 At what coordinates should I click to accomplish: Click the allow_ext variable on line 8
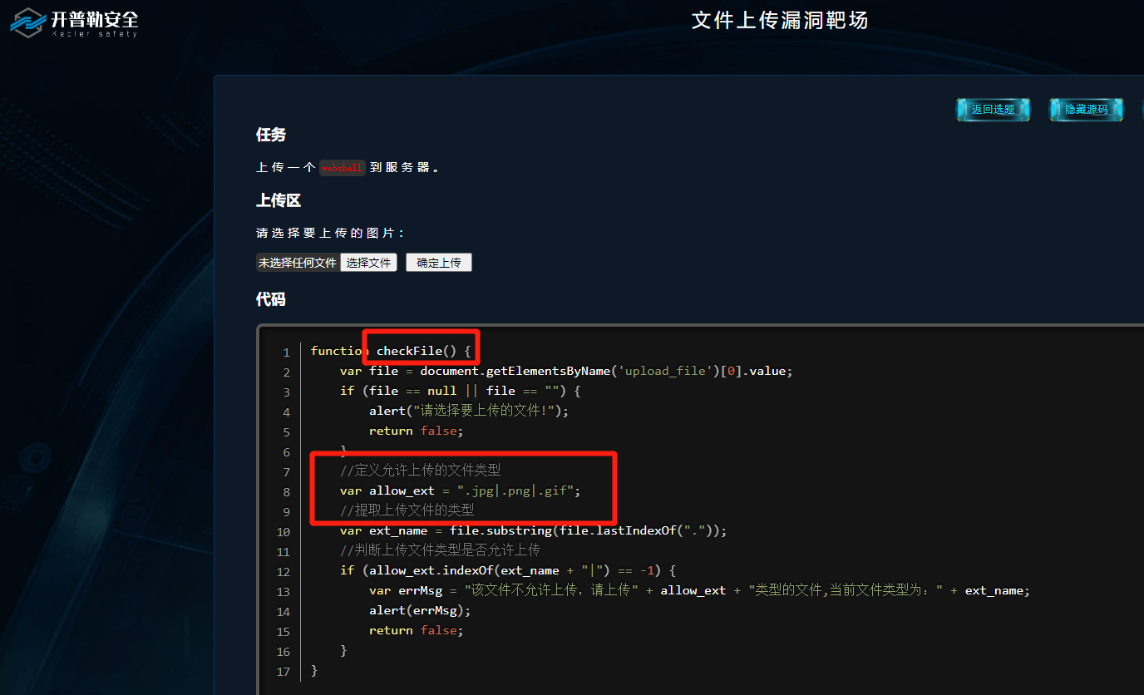402,490
